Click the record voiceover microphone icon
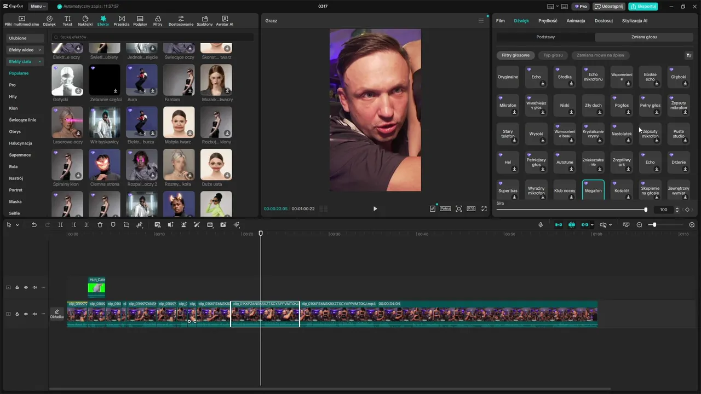701x394 pixels. point(541,225)
